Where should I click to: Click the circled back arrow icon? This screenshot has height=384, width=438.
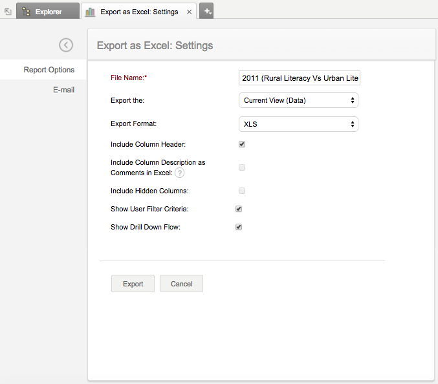(66, 45)
